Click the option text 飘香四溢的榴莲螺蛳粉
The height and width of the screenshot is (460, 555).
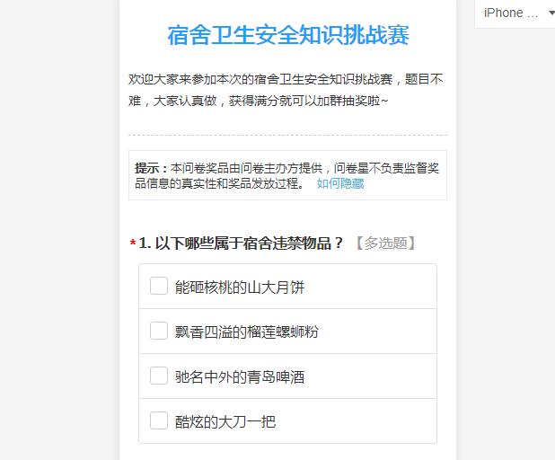click(247, 332)
